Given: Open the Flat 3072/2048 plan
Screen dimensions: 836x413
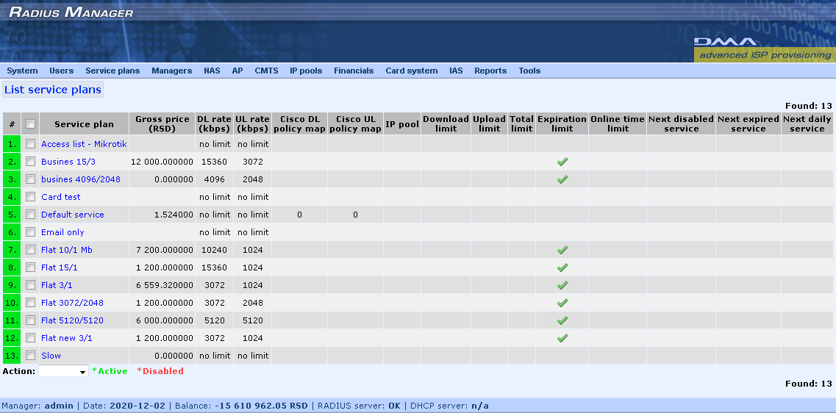Looking at the screenshot, I should pyautogui.click(x=72, y=302).
